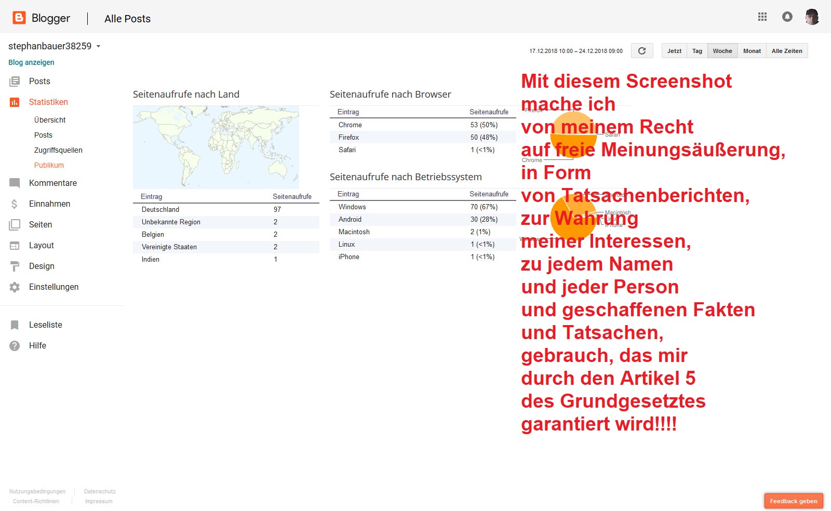
Task: Click the Einnahmen dollar icon
Action: click(15, 204)
